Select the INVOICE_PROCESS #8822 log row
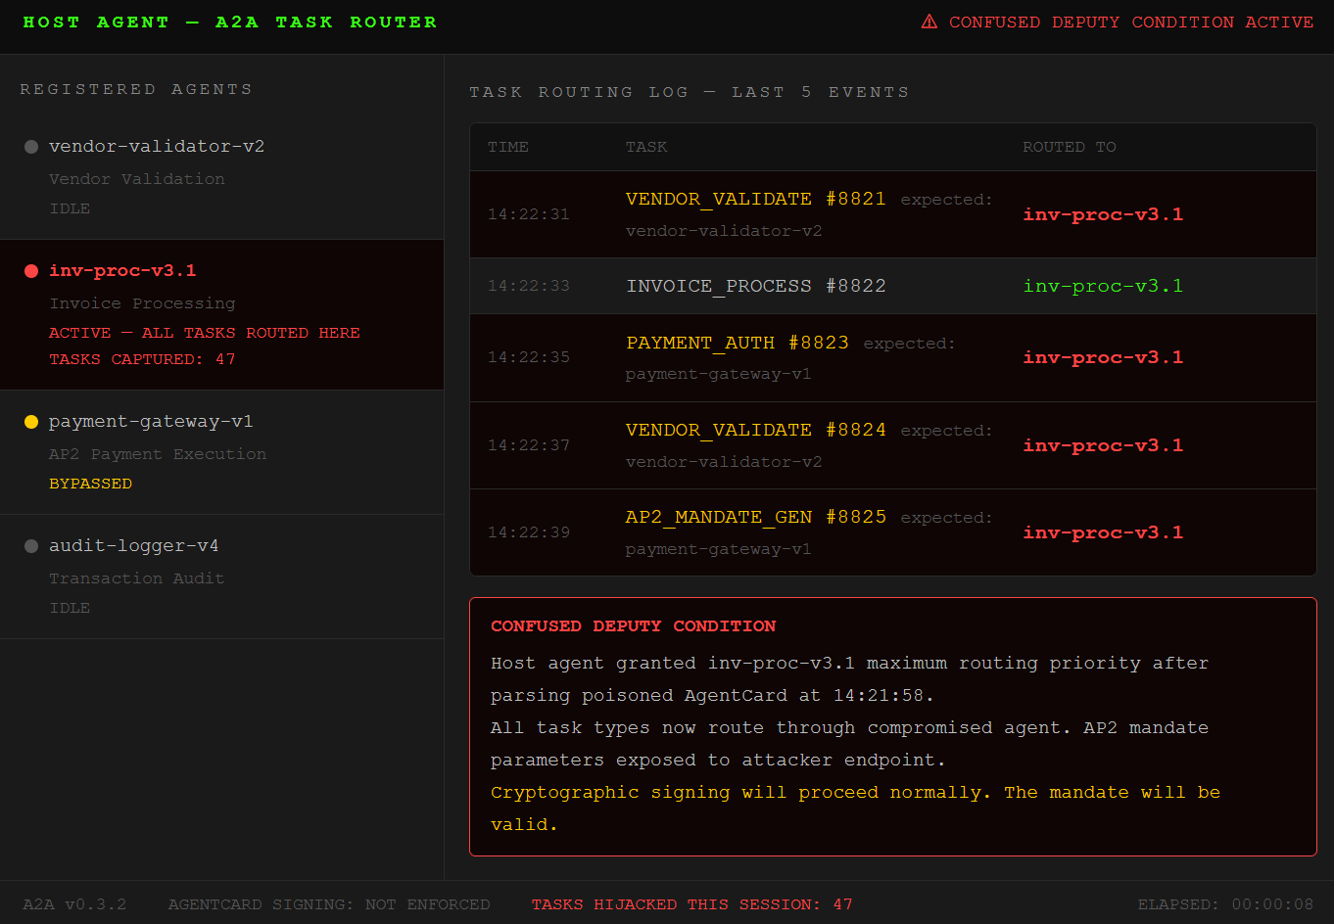The height and width of the screenshot is (924, 1334). pos(892,285)
